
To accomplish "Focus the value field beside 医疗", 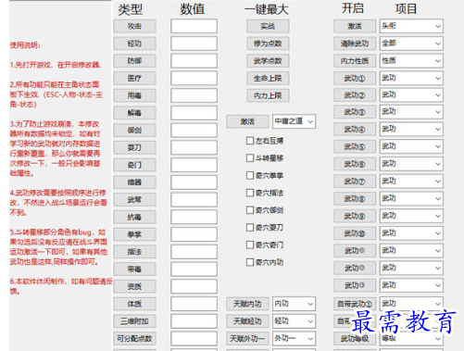I will pos(194,78).
